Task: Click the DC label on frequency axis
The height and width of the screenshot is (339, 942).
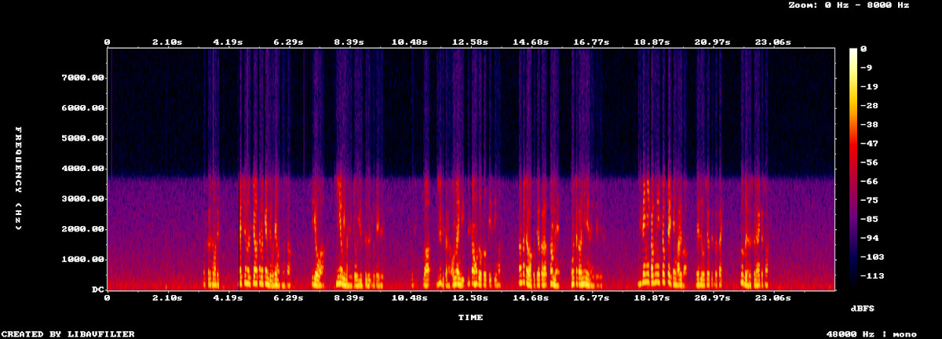Action: pyautogui.click(x=98, y=290)
